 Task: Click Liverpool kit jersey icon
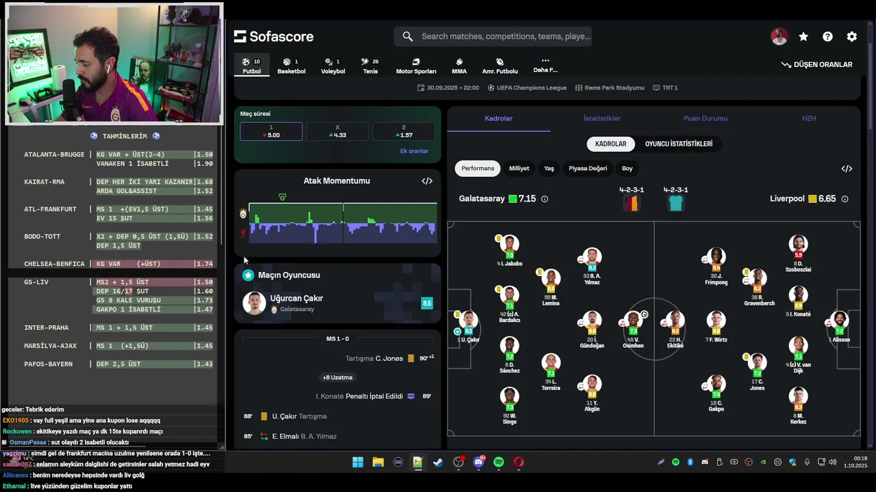coord(675,203)
